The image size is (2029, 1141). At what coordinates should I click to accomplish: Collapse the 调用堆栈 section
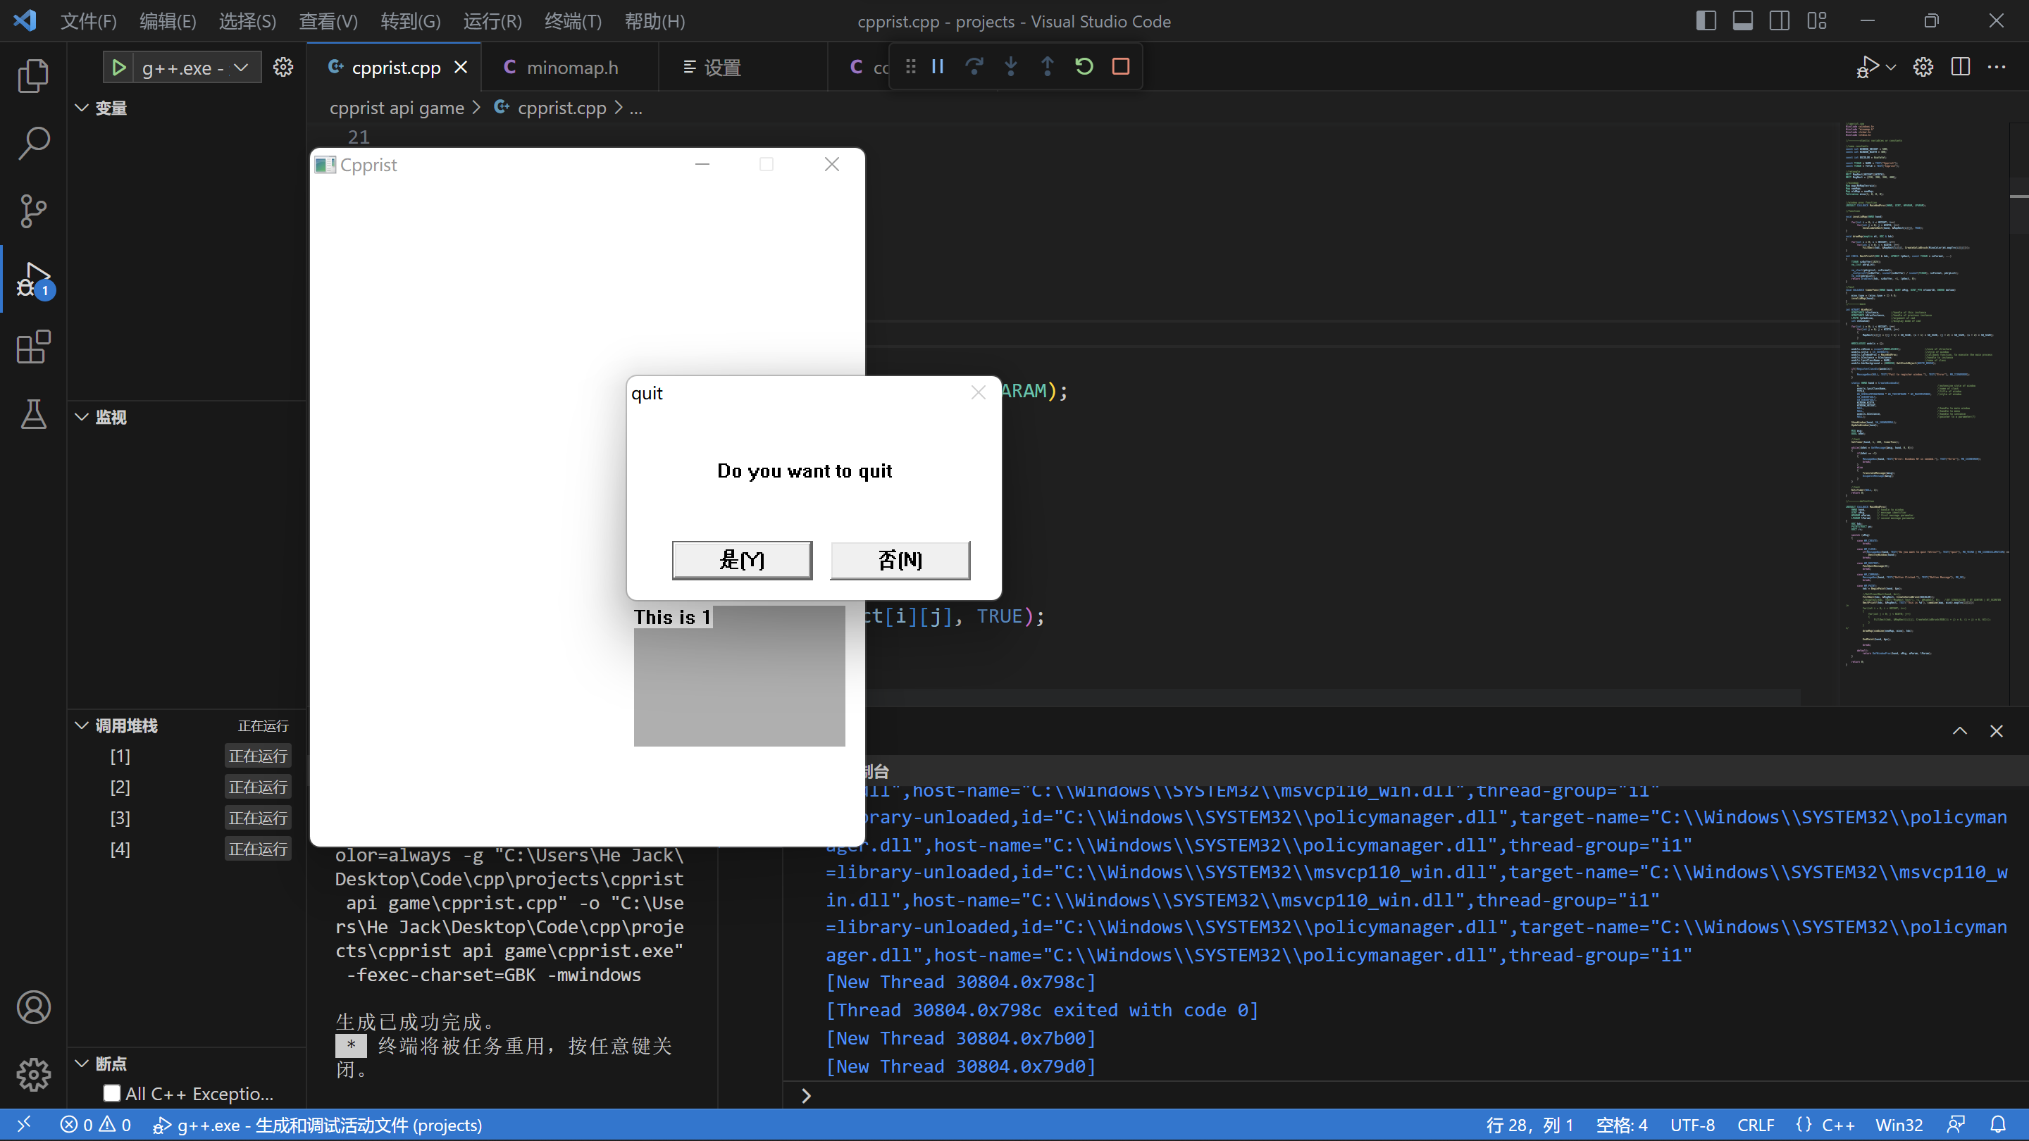81,725
